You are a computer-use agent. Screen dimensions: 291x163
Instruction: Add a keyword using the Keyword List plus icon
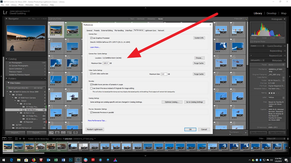coord(251,55)
